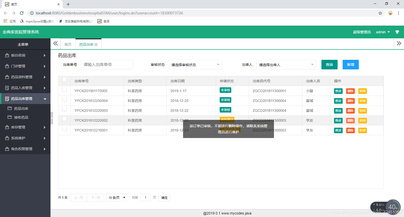404x217 pixels.
Task: Collapse 药品出库管理 menu
Action: pyautogui.click(x=25, y=99)
